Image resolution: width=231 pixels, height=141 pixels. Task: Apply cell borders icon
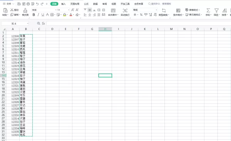52,15
